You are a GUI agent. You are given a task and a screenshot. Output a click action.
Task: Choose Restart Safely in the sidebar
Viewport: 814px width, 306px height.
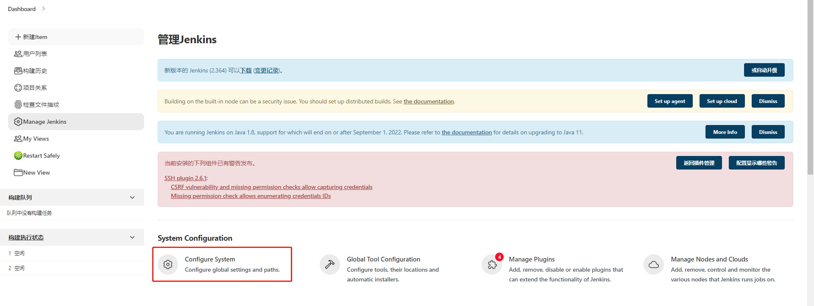click(x=76, y=156)
